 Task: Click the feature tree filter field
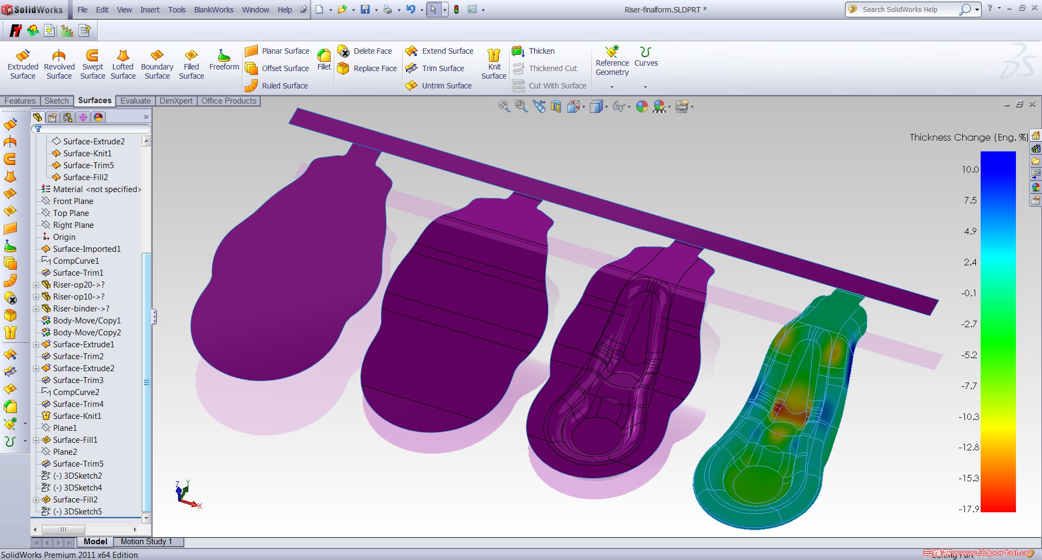[x=91, y=129]
